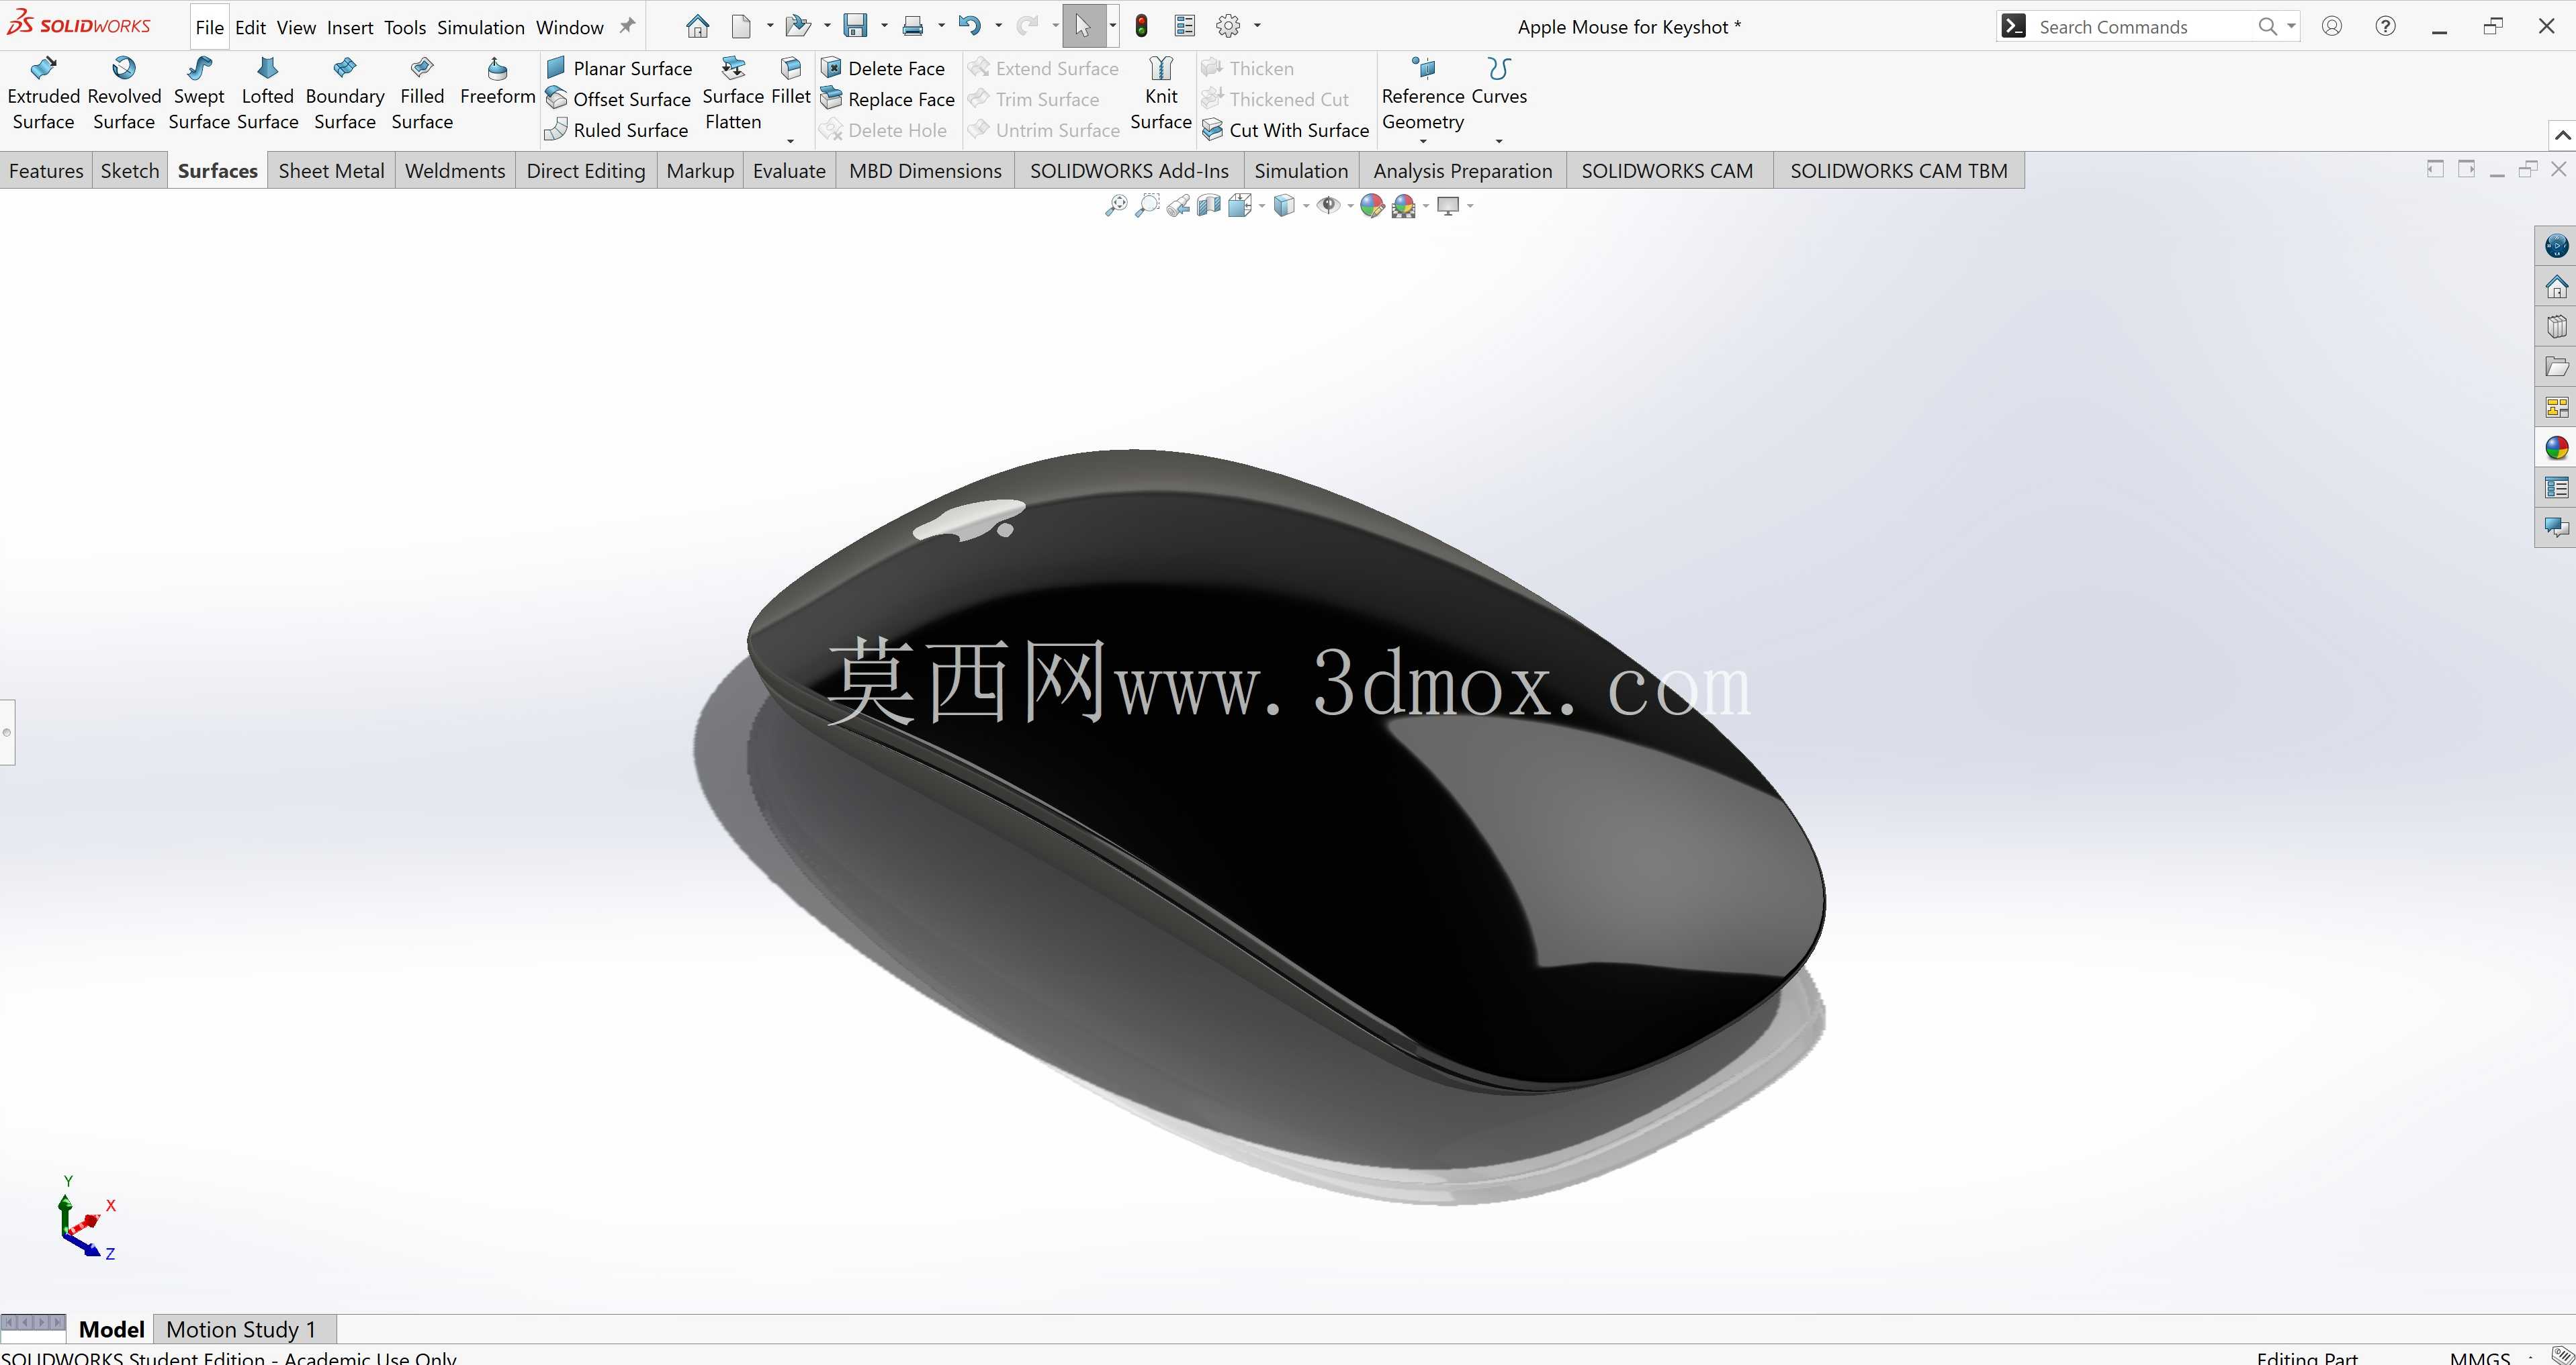This screenshot has height=1365, width=2576.
Task: Click the Rebuild traffic light icon
Action: 1141,26
